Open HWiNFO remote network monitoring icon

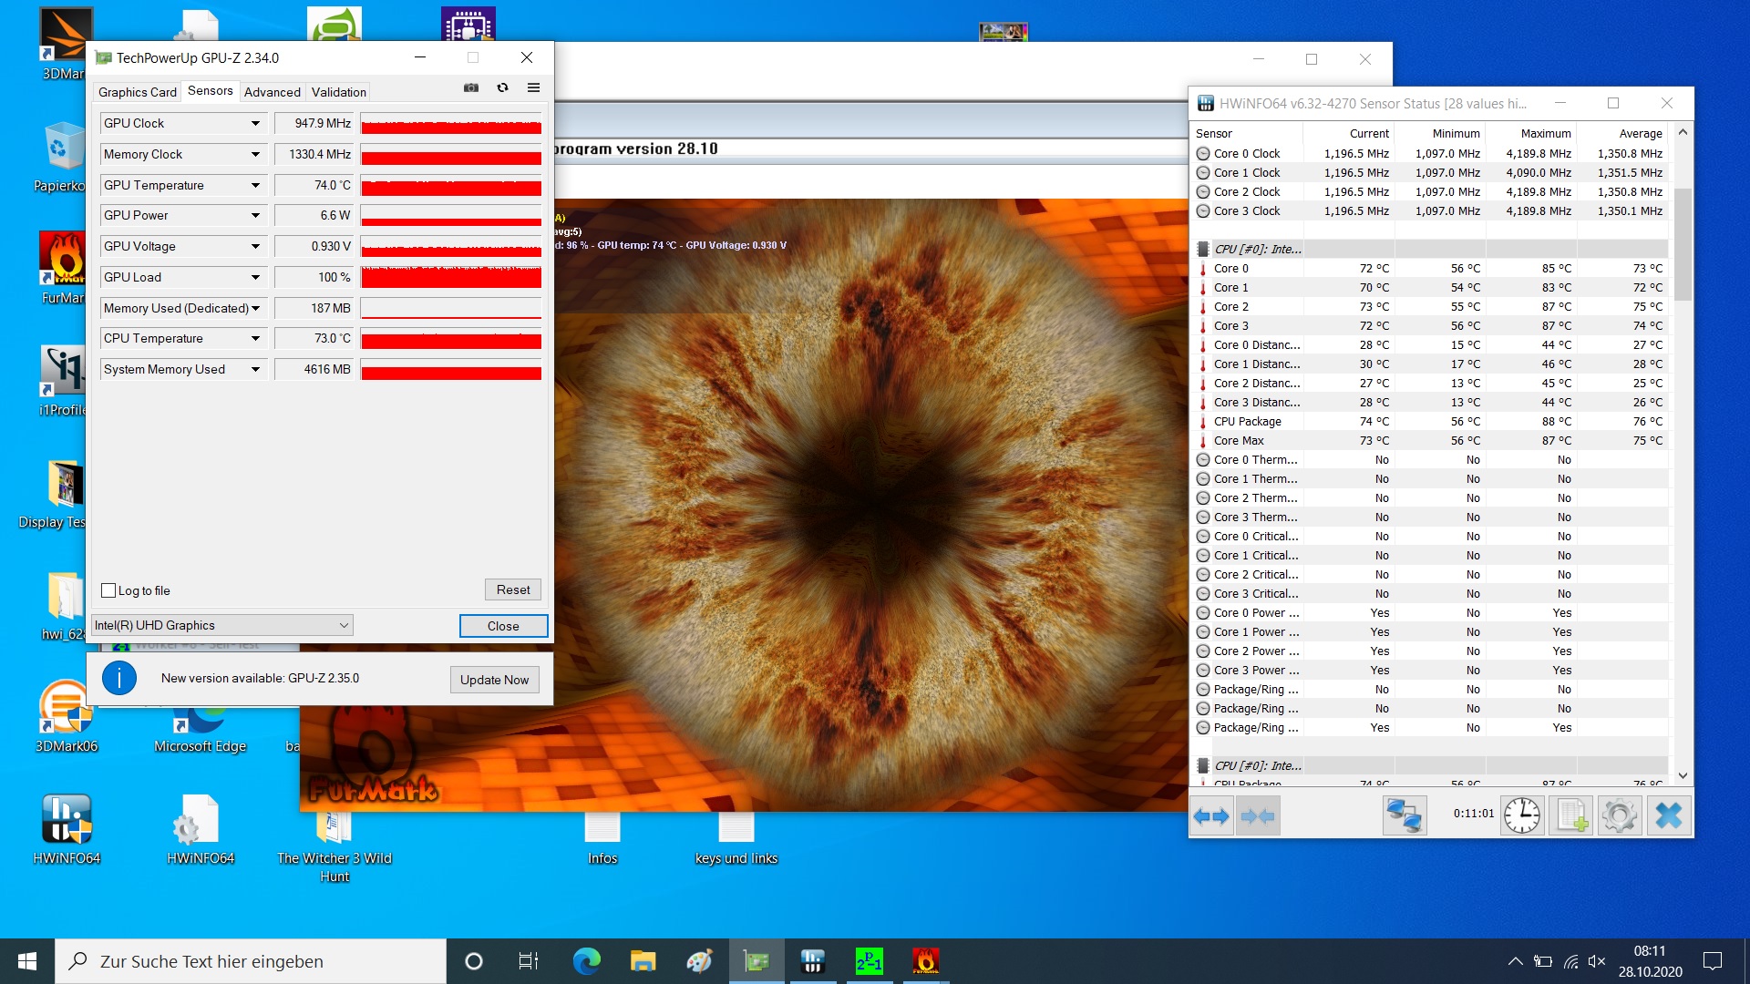tap(1404, 815)
